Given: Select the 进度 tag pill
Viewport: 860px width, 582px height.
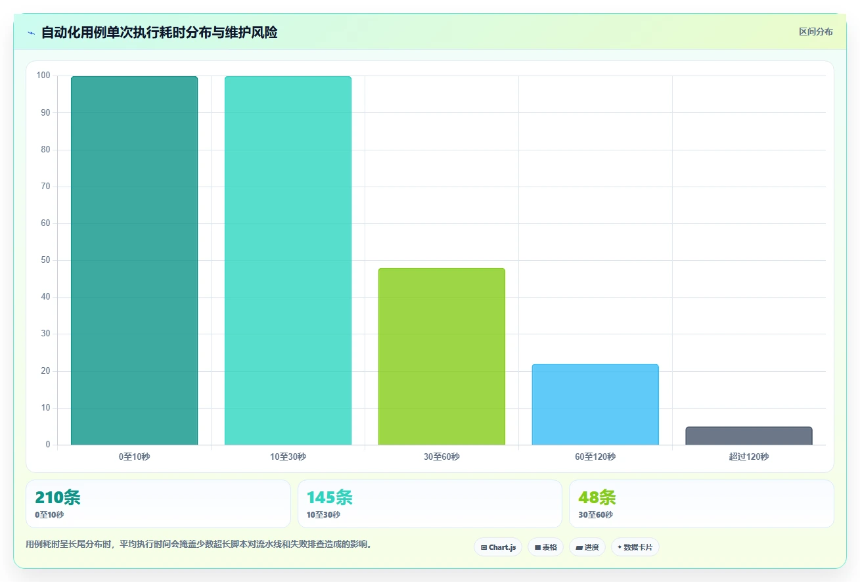Looking at the screenshot, I should tap(587, 547).
